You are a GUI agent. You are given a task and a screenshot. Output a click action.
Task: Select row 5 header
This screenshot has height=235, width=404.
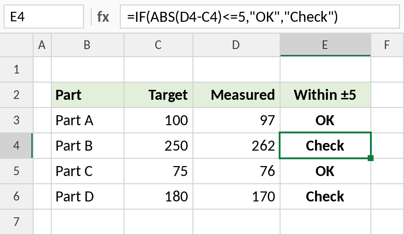click(16, 171)
